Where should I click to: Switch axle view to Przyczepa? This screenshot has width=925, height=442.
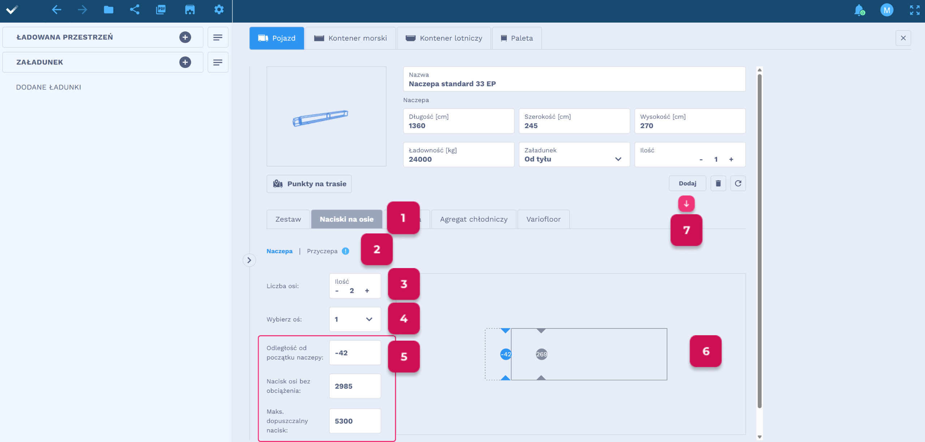click(x=322, y=251)
